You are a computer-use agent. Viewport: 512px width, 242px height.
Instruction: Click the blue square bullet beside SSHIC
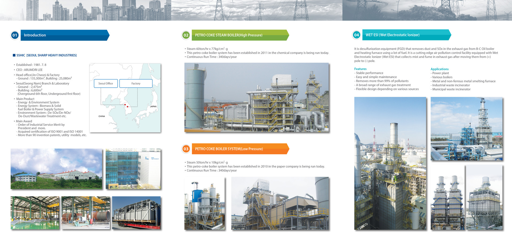coord(14,55)
